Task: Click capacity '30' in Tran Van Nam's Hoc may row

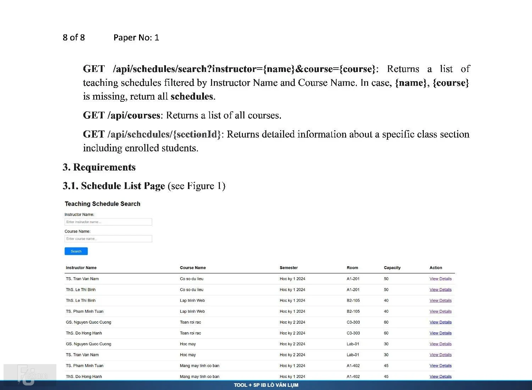Action: click(386, 355)
